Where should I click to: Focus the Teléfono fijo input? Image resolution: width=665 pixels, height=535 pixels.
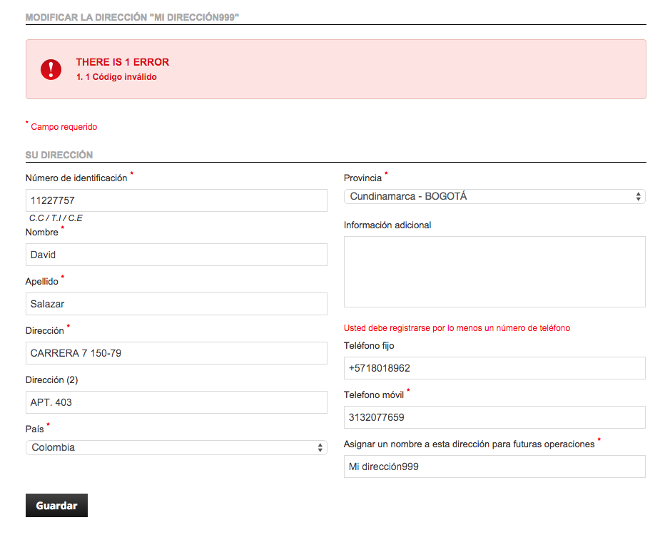(494, 368)
